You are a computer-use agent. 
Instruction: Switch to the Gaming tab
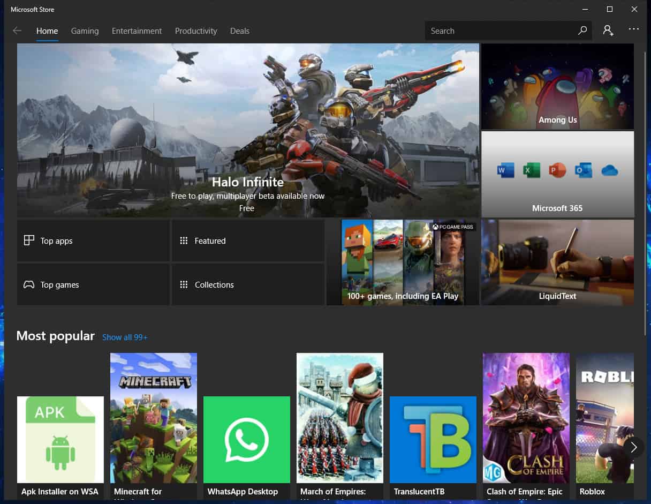pyautogui.click(x=85, y=31)
